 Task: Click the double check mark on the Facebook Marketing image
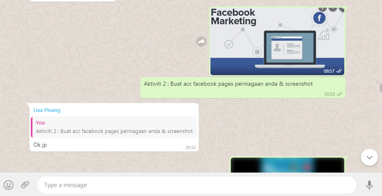pyautogui.click(x=339, y=71)
